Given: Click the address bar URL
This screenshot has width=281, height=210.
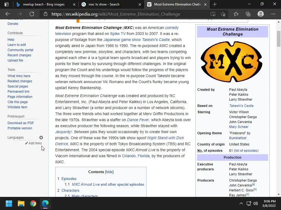Looking at the screenshot, I should [x=116, y=14].
